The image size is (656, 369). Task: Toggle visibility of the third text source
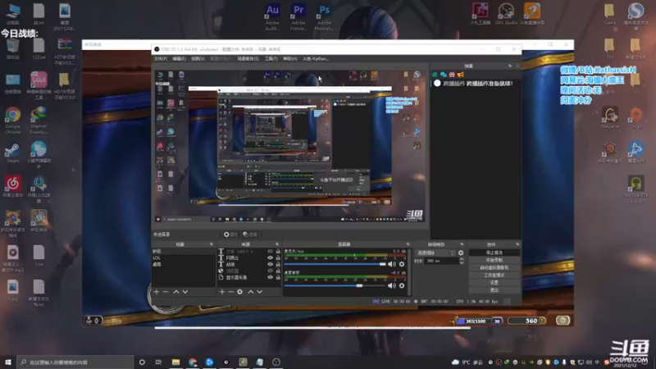tap(271, 264)
